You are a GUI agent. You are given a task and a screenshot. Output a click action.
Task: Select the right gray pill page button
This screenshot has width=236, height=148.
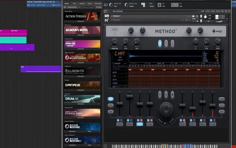172,44
